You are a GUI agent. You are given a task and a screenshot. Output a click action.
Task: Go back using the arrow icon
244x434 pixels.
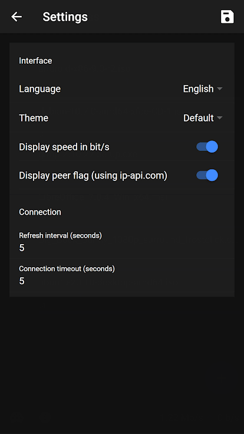(17, 17)
